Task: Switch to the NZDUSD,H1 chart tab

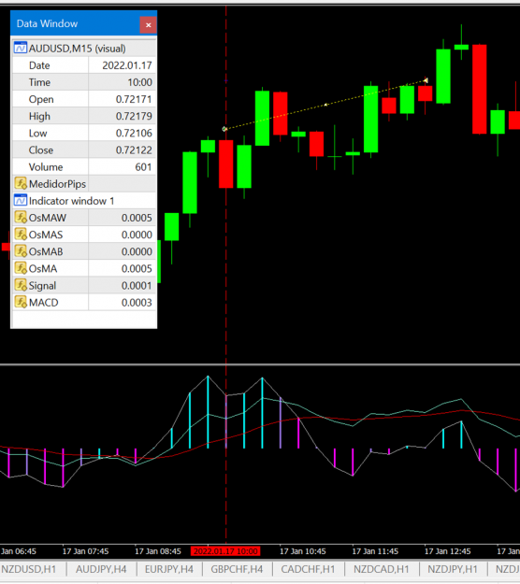Action: (29, 569)
